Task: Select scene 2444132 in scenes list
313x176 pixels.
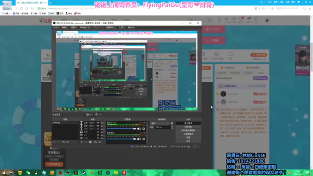Action: [65, 123]
